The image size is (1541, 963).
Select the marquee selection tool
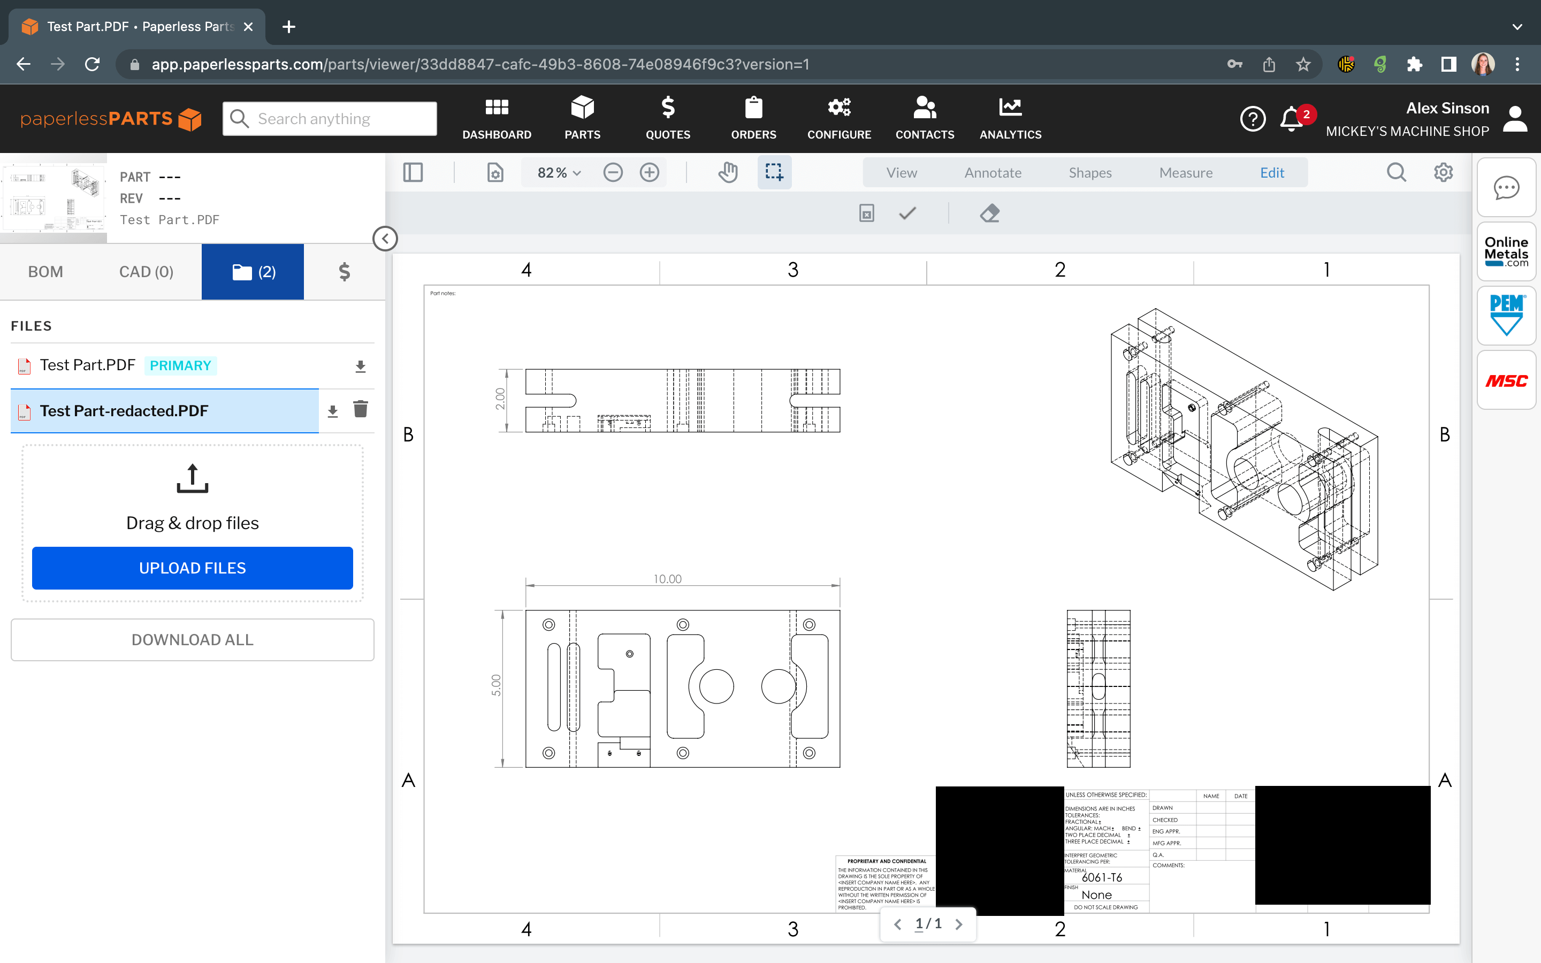pyautogui.click(x=774, y=172)
